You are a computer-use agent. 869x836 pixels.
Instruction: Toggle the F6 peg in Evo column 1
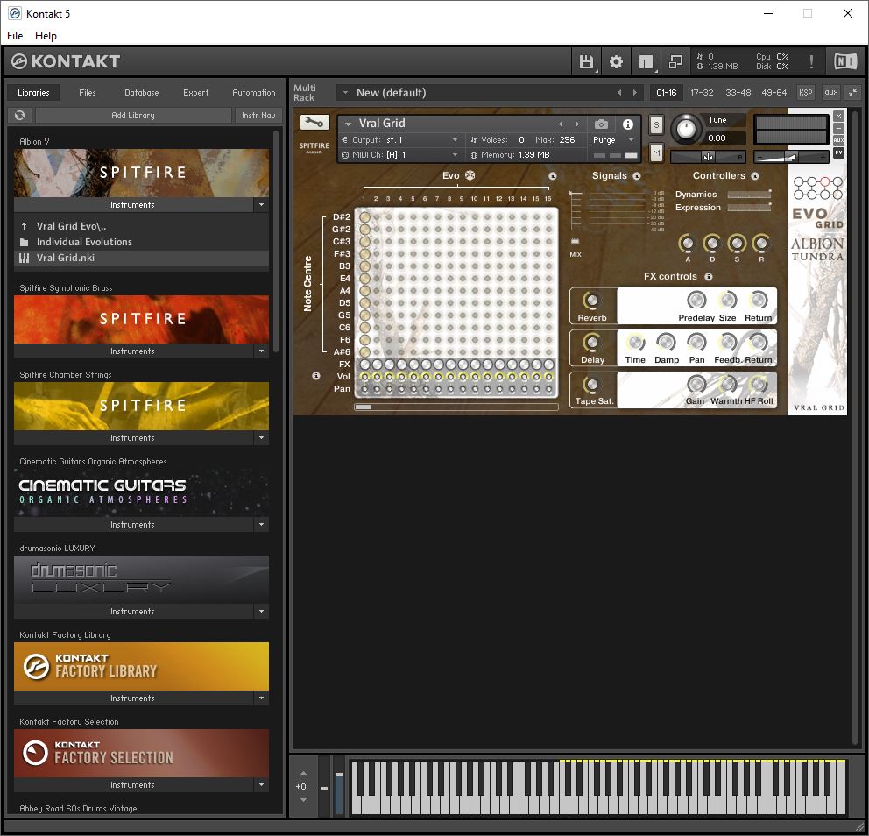pos(364,340)
